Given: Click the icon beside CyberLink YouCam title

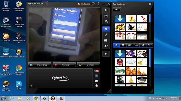Looking at the screenshot, I should pyautogui.click(x=46, y=4).
